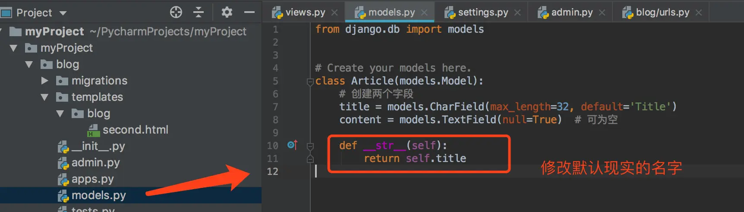Click 'TextField' in content line

pyautogui.click(x=469, y=119)
